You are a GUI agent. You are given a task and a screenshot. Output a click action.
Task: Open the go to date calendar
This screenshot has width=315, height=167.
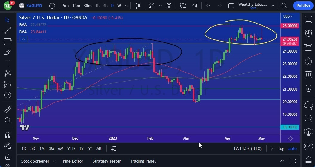click(x=114, y=148)
